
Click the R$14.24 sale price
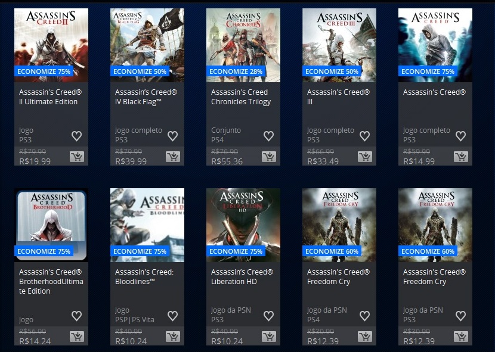point(35,341)
